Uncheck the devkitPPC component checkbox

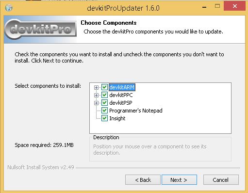coord(104,95)
